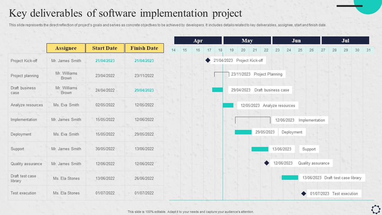This screenshot has height=215, width=382.
Task: Click the Draft test case library Gantt bar
Action: (x=290, y=178)
